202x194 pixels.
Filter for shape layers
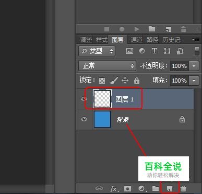[167, 51]
